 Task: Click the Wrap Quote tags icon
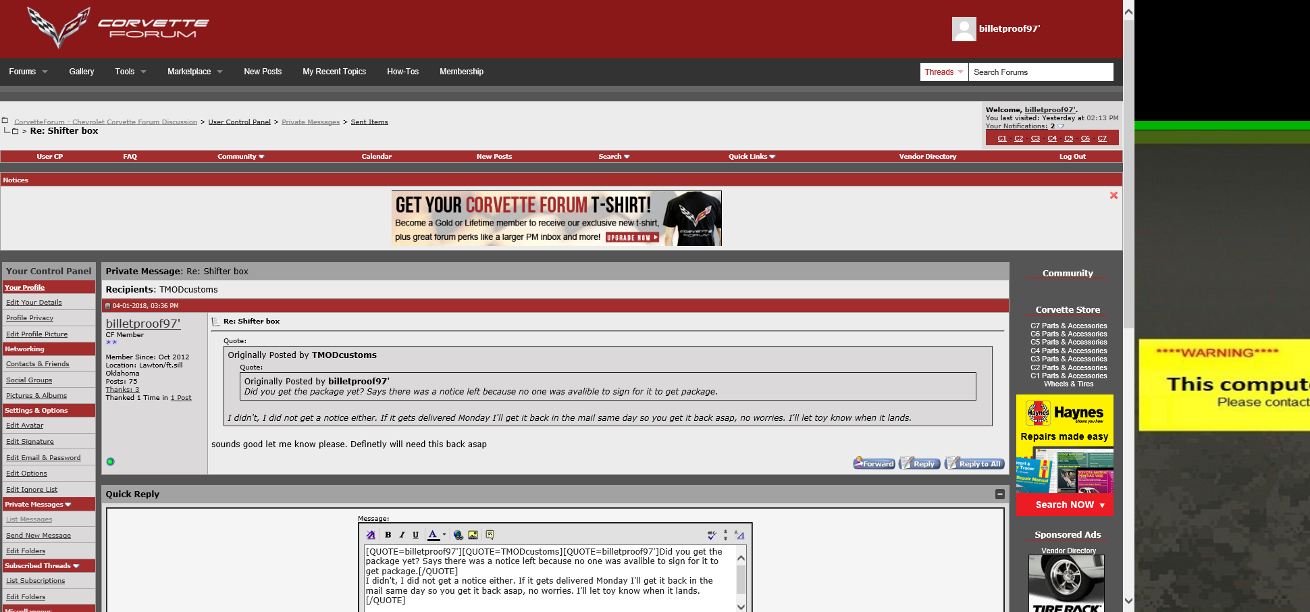pos(490,535)
